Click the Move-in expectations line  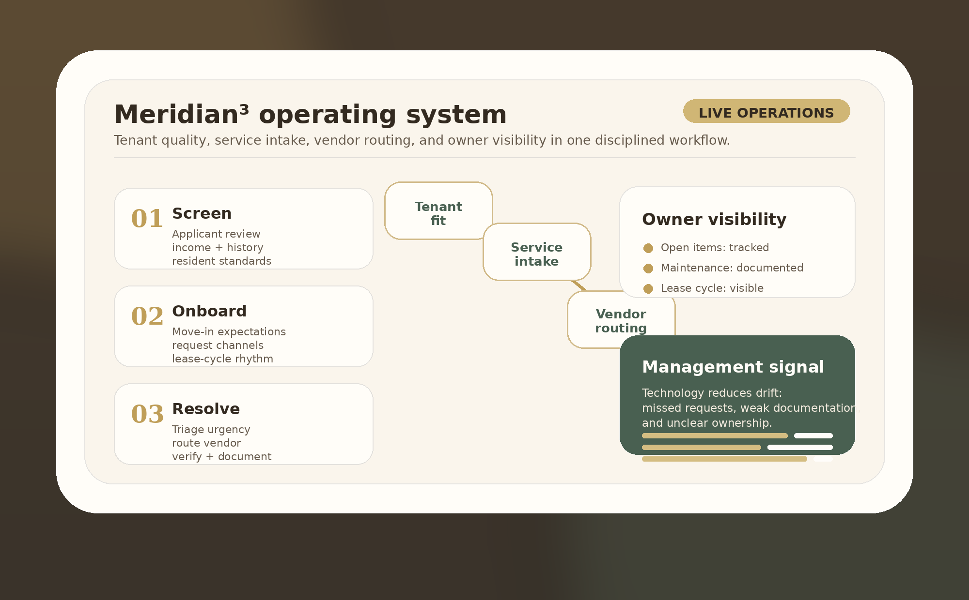click(229, 331)
